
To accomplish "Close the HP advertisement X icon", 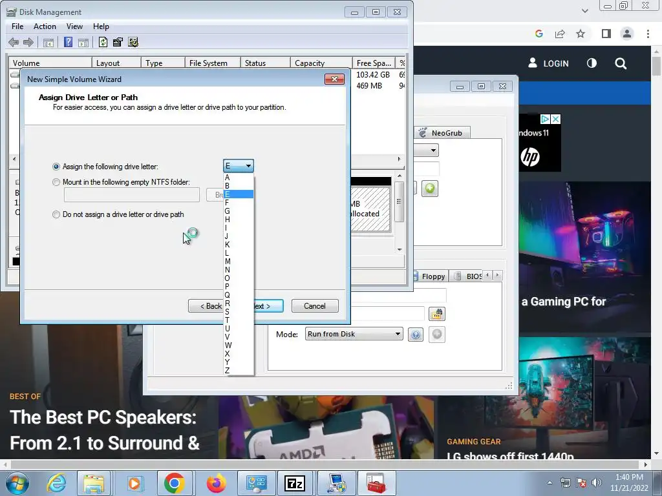I will [x=556, y=119].
